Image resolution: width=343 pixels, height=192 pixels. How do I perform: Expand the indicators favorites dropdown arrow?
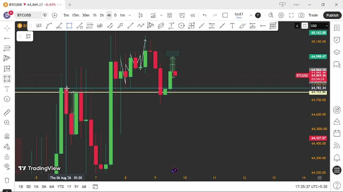161,15
